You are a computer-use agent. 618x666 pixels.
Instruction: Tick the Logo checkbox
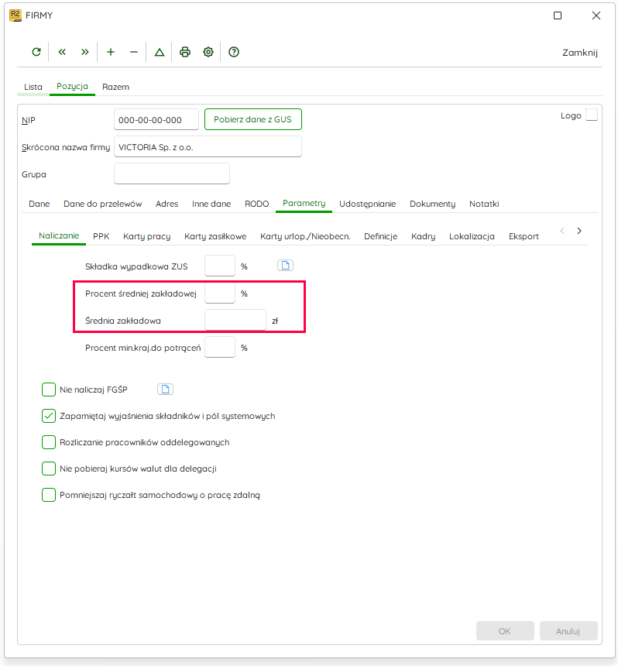coord(592,115)
